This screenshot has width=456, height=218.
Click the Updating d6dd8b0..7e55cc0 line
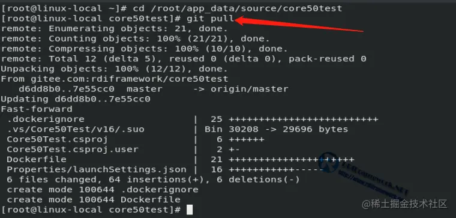click(76, 99)
